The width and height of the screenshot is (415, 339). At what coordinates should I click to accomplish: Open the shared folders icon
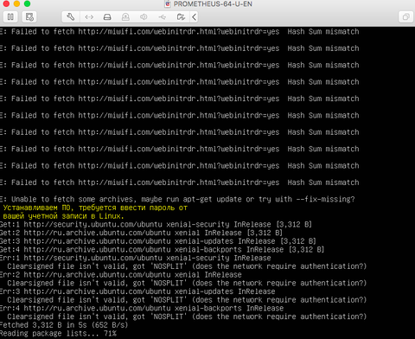click(x=181, y=17)
